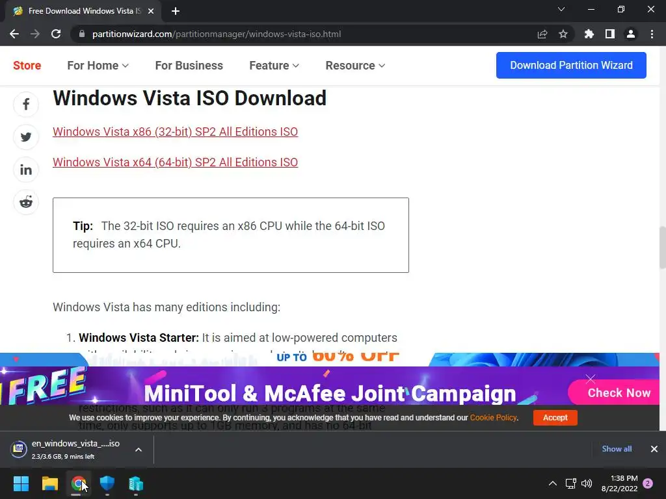This screenshot has height=499, width=666.
Task: Open the Chrome profile menu
Action: coord(631,34)
